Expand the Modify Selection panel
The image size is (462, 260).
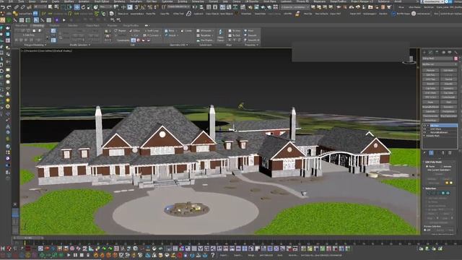click(x=80, y=45)
